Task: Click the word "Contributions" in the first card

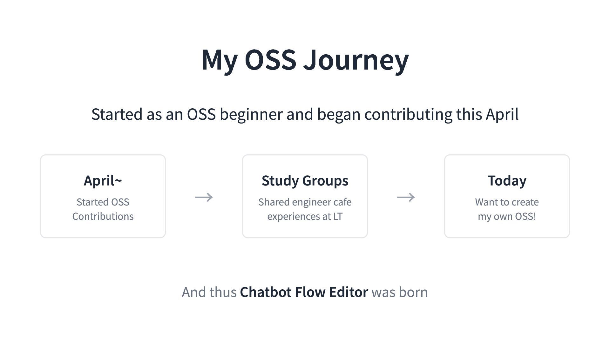Action: (x=103, y=216)
